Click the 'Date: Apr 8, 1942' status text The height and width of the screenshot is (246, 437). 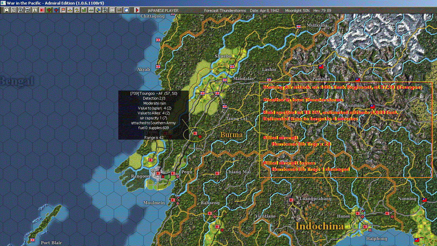coord(264,11)
